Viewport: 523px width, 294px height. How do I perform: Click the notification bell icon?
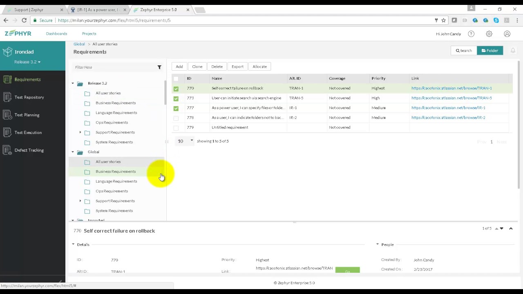[x=513, y=51]
